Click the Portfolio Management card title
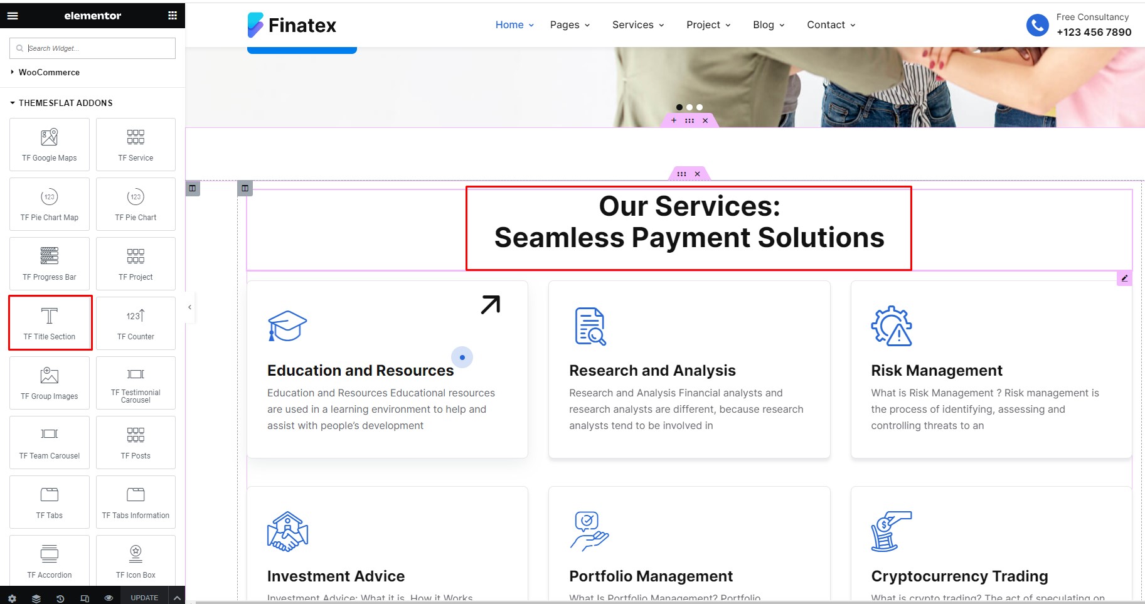 tap(651, 576)
